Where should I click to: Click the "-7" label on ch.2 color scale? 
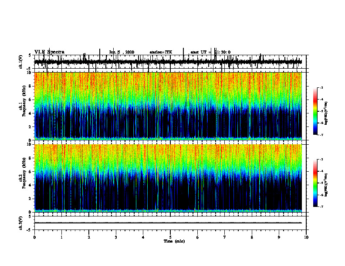(321, 207)
